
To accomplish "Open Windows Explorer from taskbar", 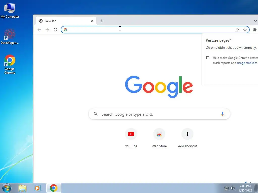I will pyautogui.click(x=22, y=188).
